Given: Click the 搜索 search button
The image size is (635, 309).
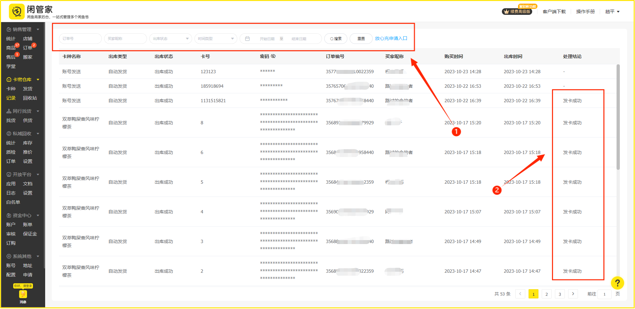Looking at the screenshot, I should [335, 39].
